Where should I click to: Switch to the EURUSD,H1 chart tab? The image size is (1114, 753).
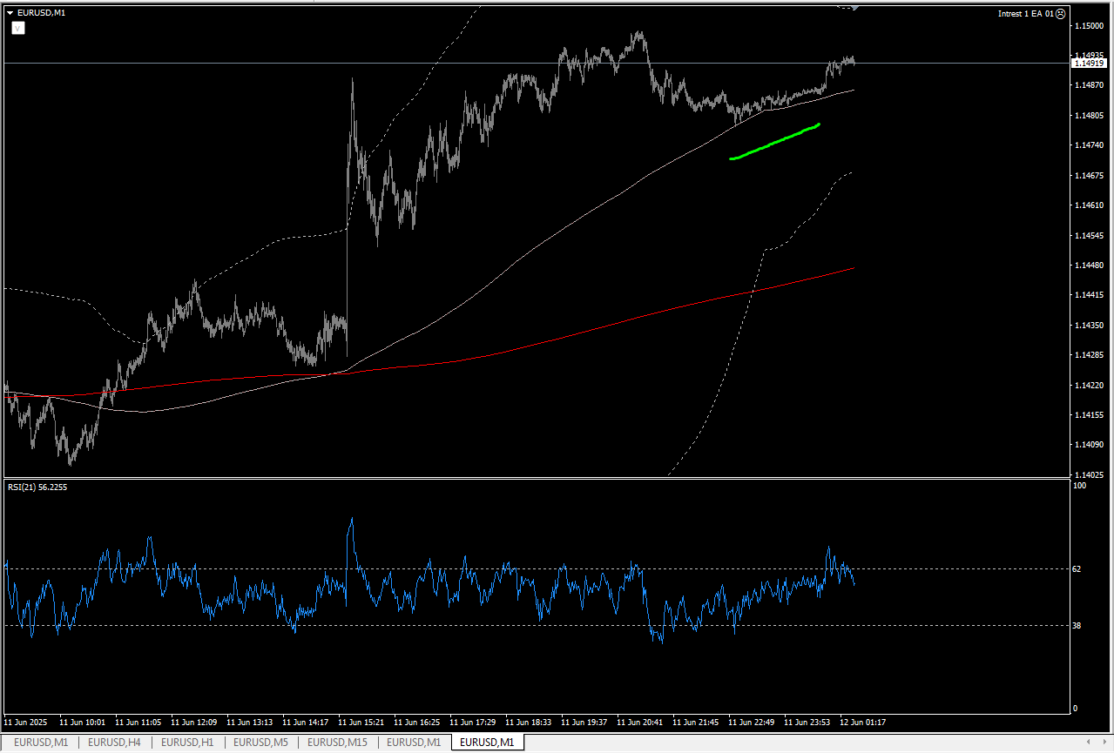point(187,743)
